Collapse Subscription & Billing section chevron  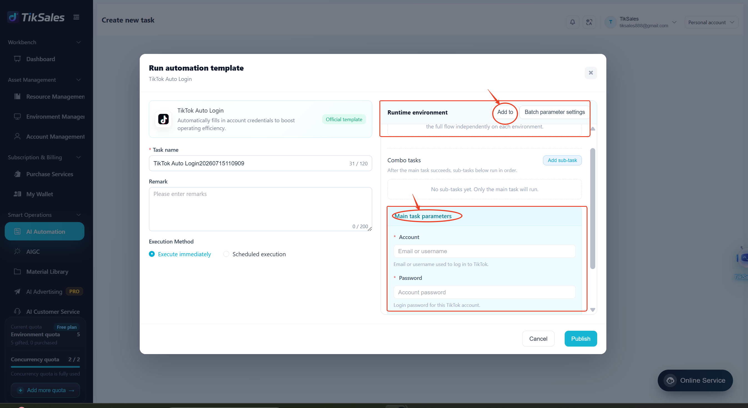[x=78, y=157]
